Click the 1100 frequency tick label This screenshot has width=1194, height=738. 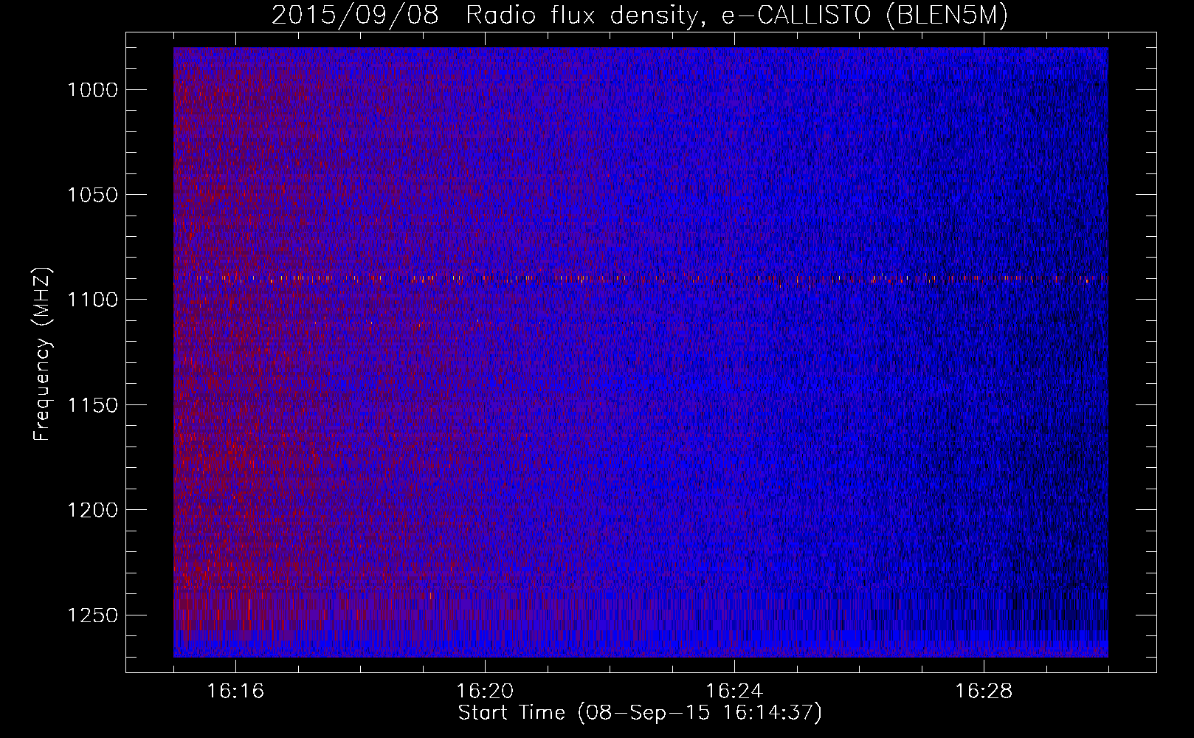click(x=93, y=300)
